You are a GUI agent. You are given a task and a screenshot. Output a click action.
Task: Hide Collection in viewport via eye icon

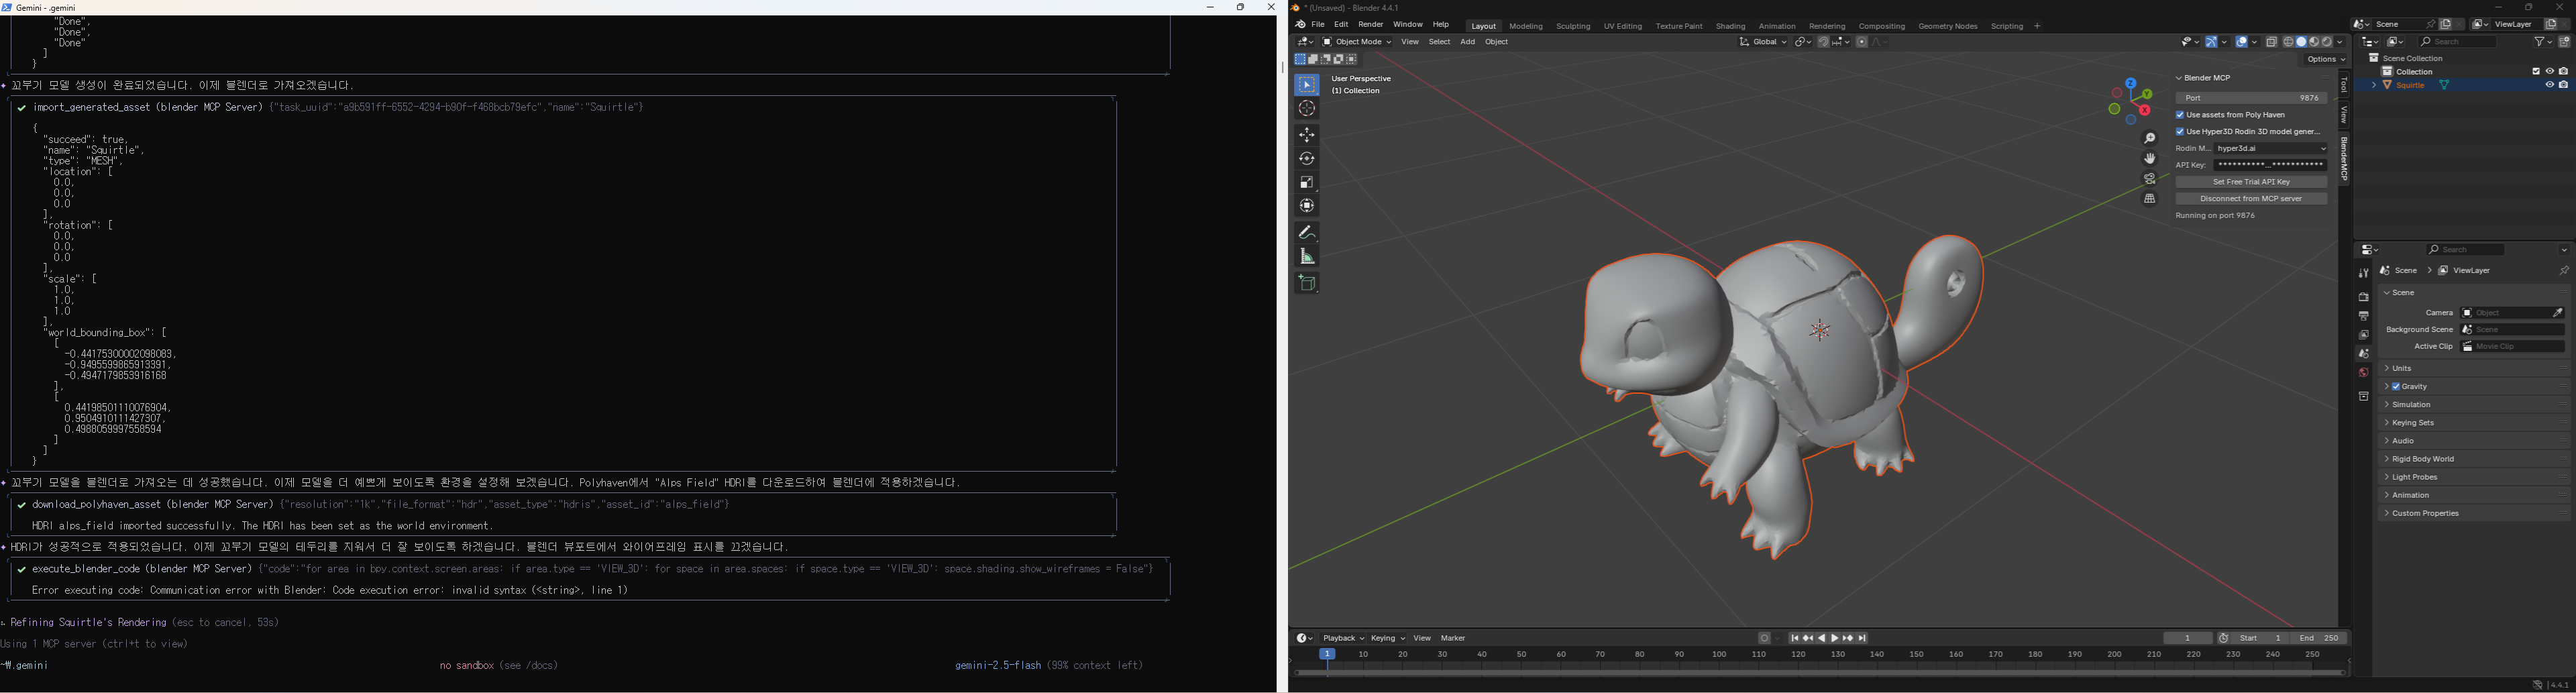click(2549, 72)
